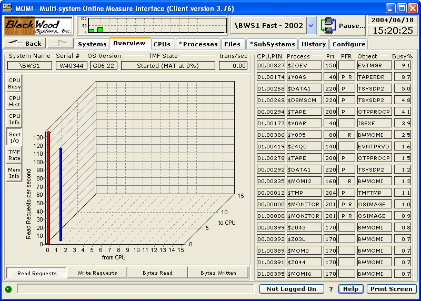Open the Configure tab
Screen dimensions: 421x301
[x=349, y=44]
